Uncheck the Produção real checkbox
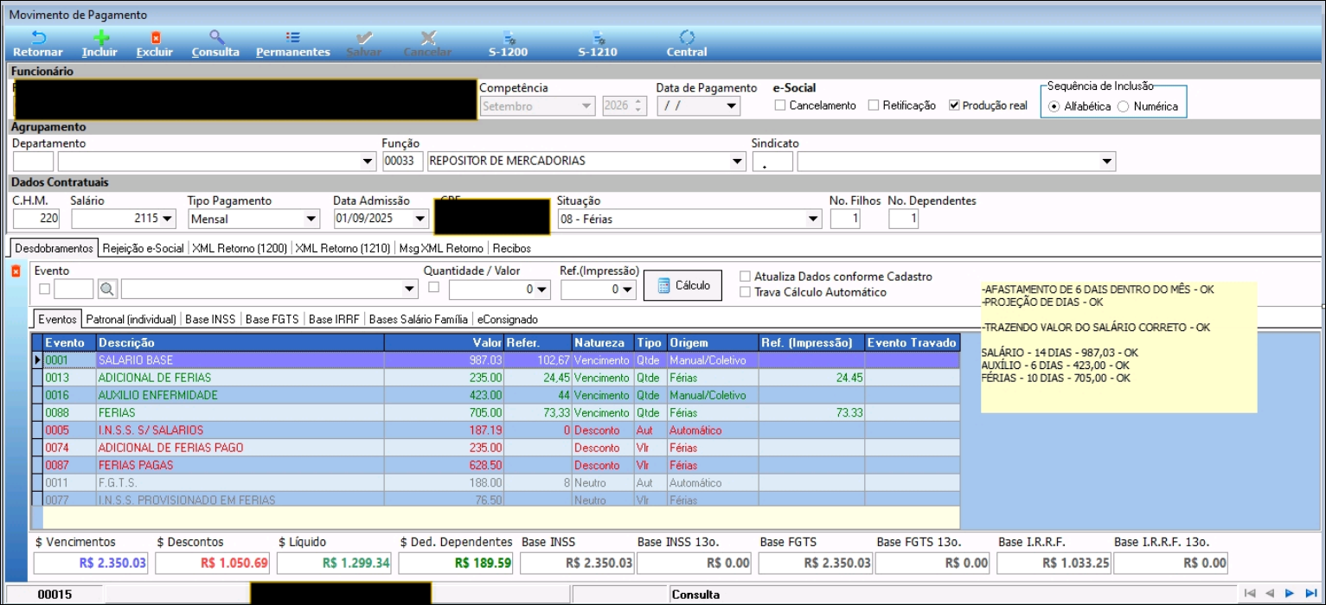The width and height of the screenshot is (1326, 605). [x=954, y=105]
